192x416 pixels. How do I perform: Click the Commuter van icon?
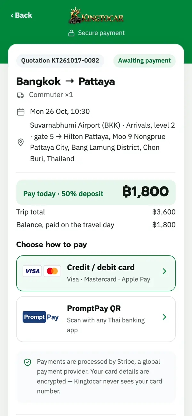[20, 95]
